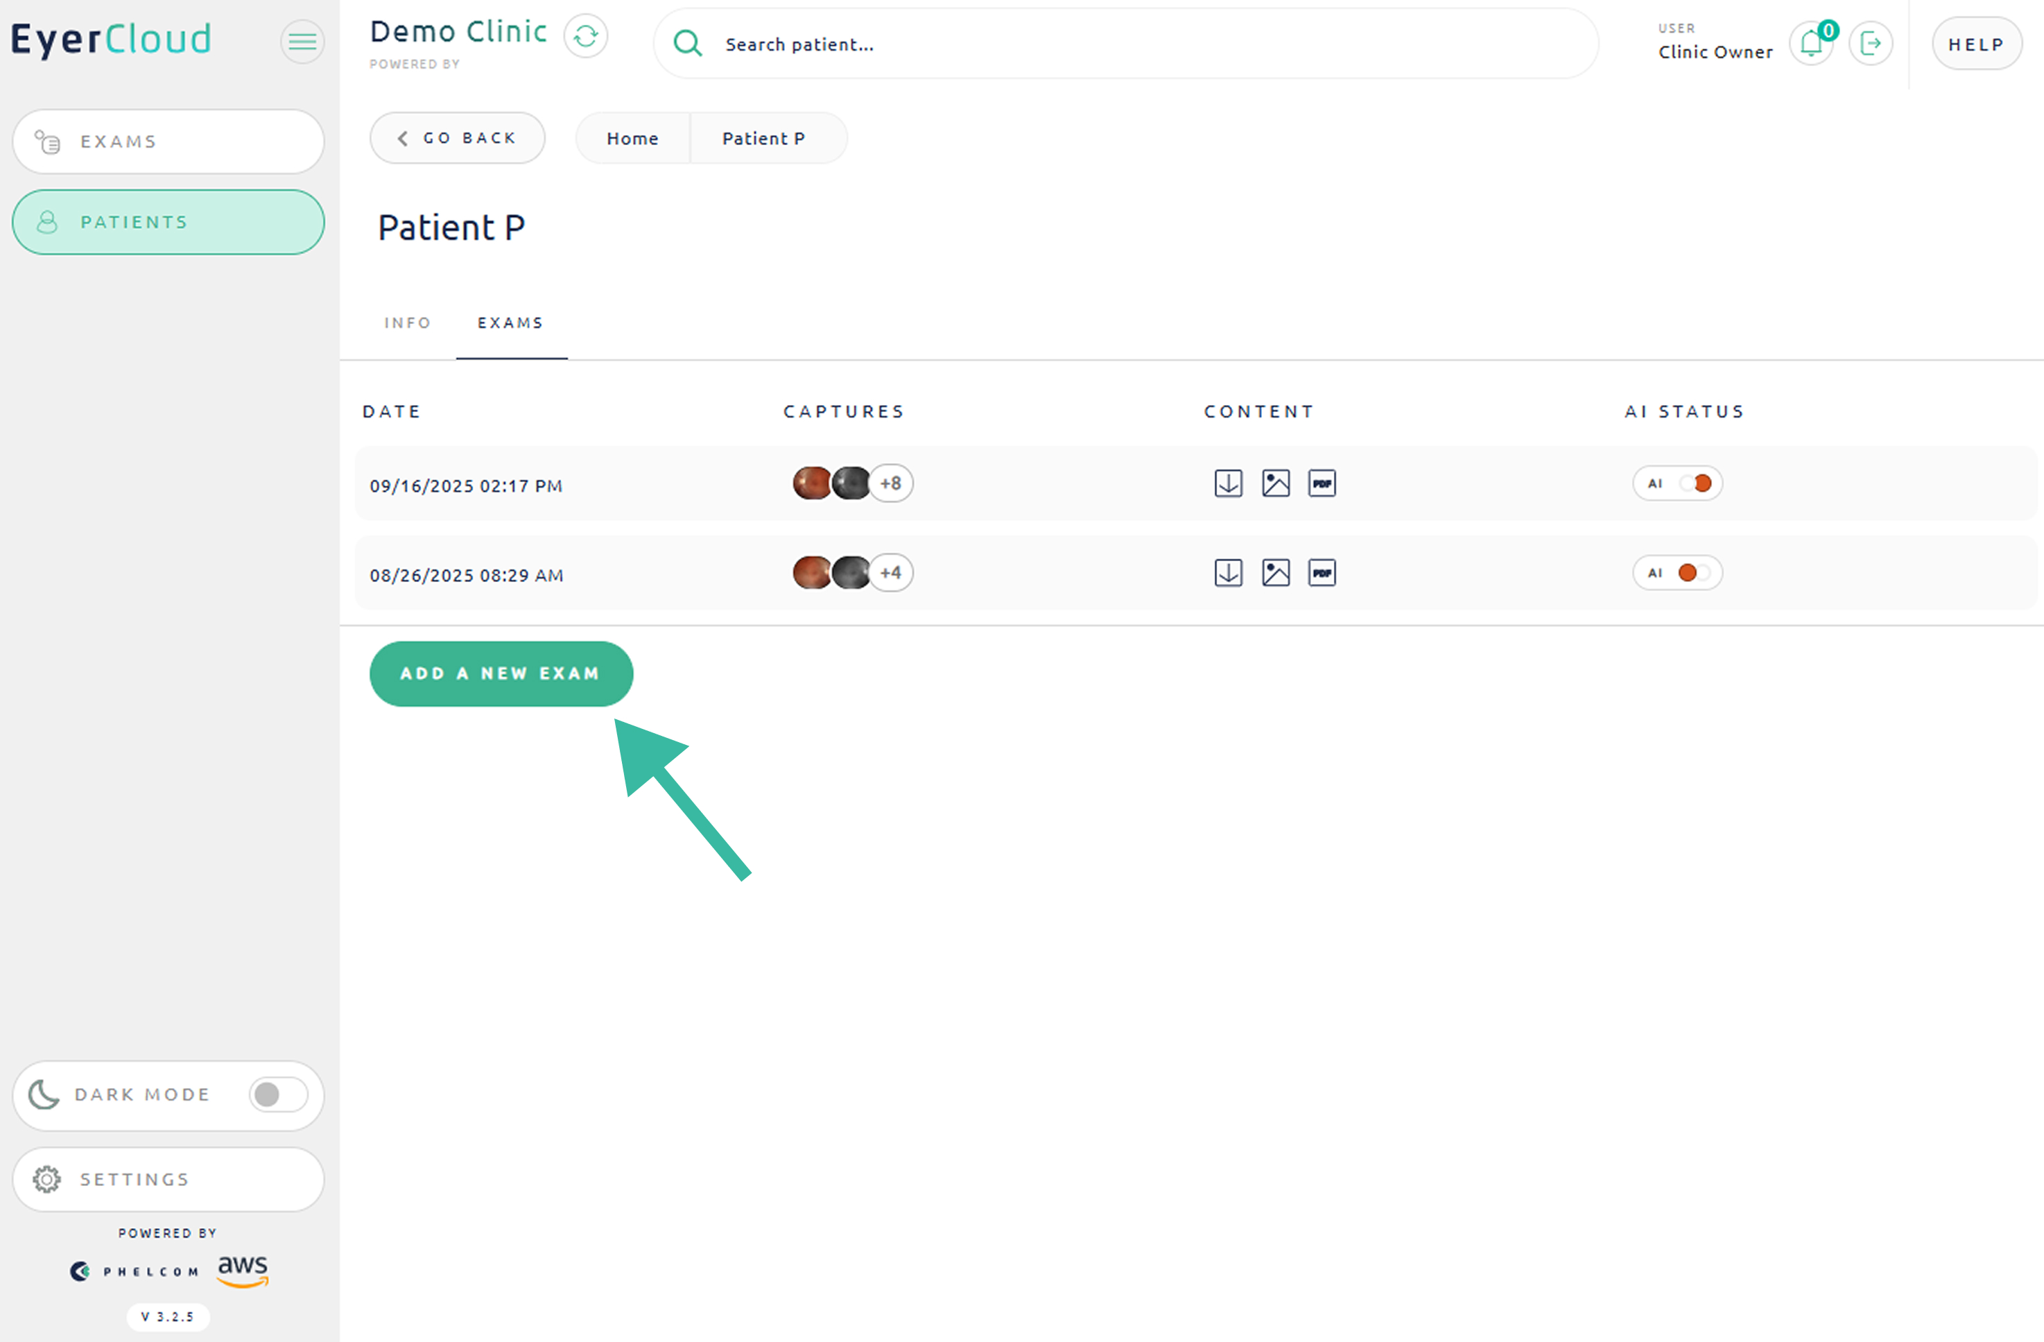The height and width of the screenshot is (1342, 2044).
Task: Click the Go Back button
Action: tap(457, 138)
